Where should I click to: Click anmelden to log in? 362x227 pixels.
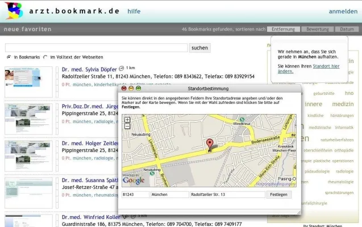[x=343, y=11]
